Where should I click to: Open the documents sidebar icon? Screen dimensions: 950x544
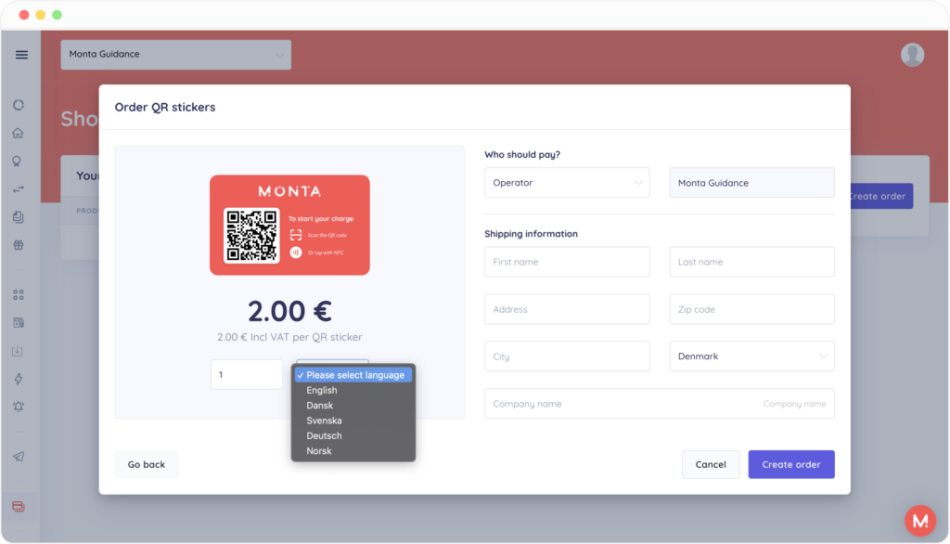coord(19,217)
